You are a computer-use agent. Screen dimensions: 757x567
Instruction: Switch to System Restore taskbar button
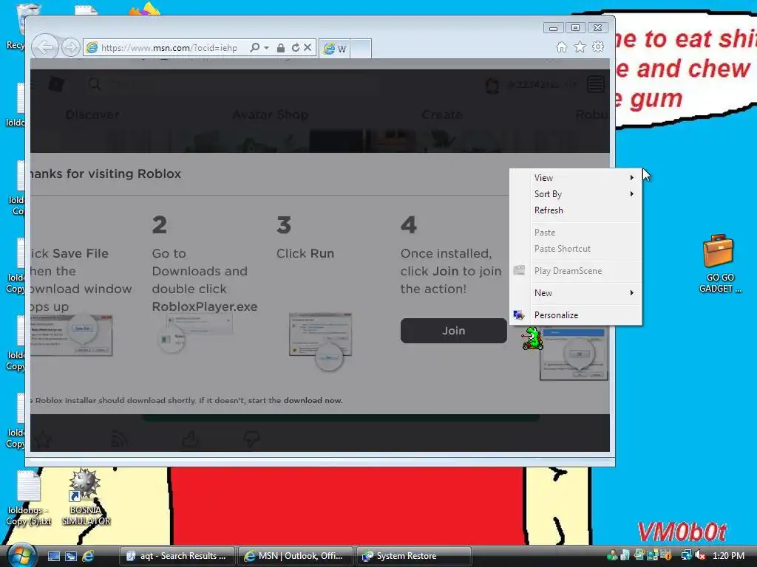point(414,556)
